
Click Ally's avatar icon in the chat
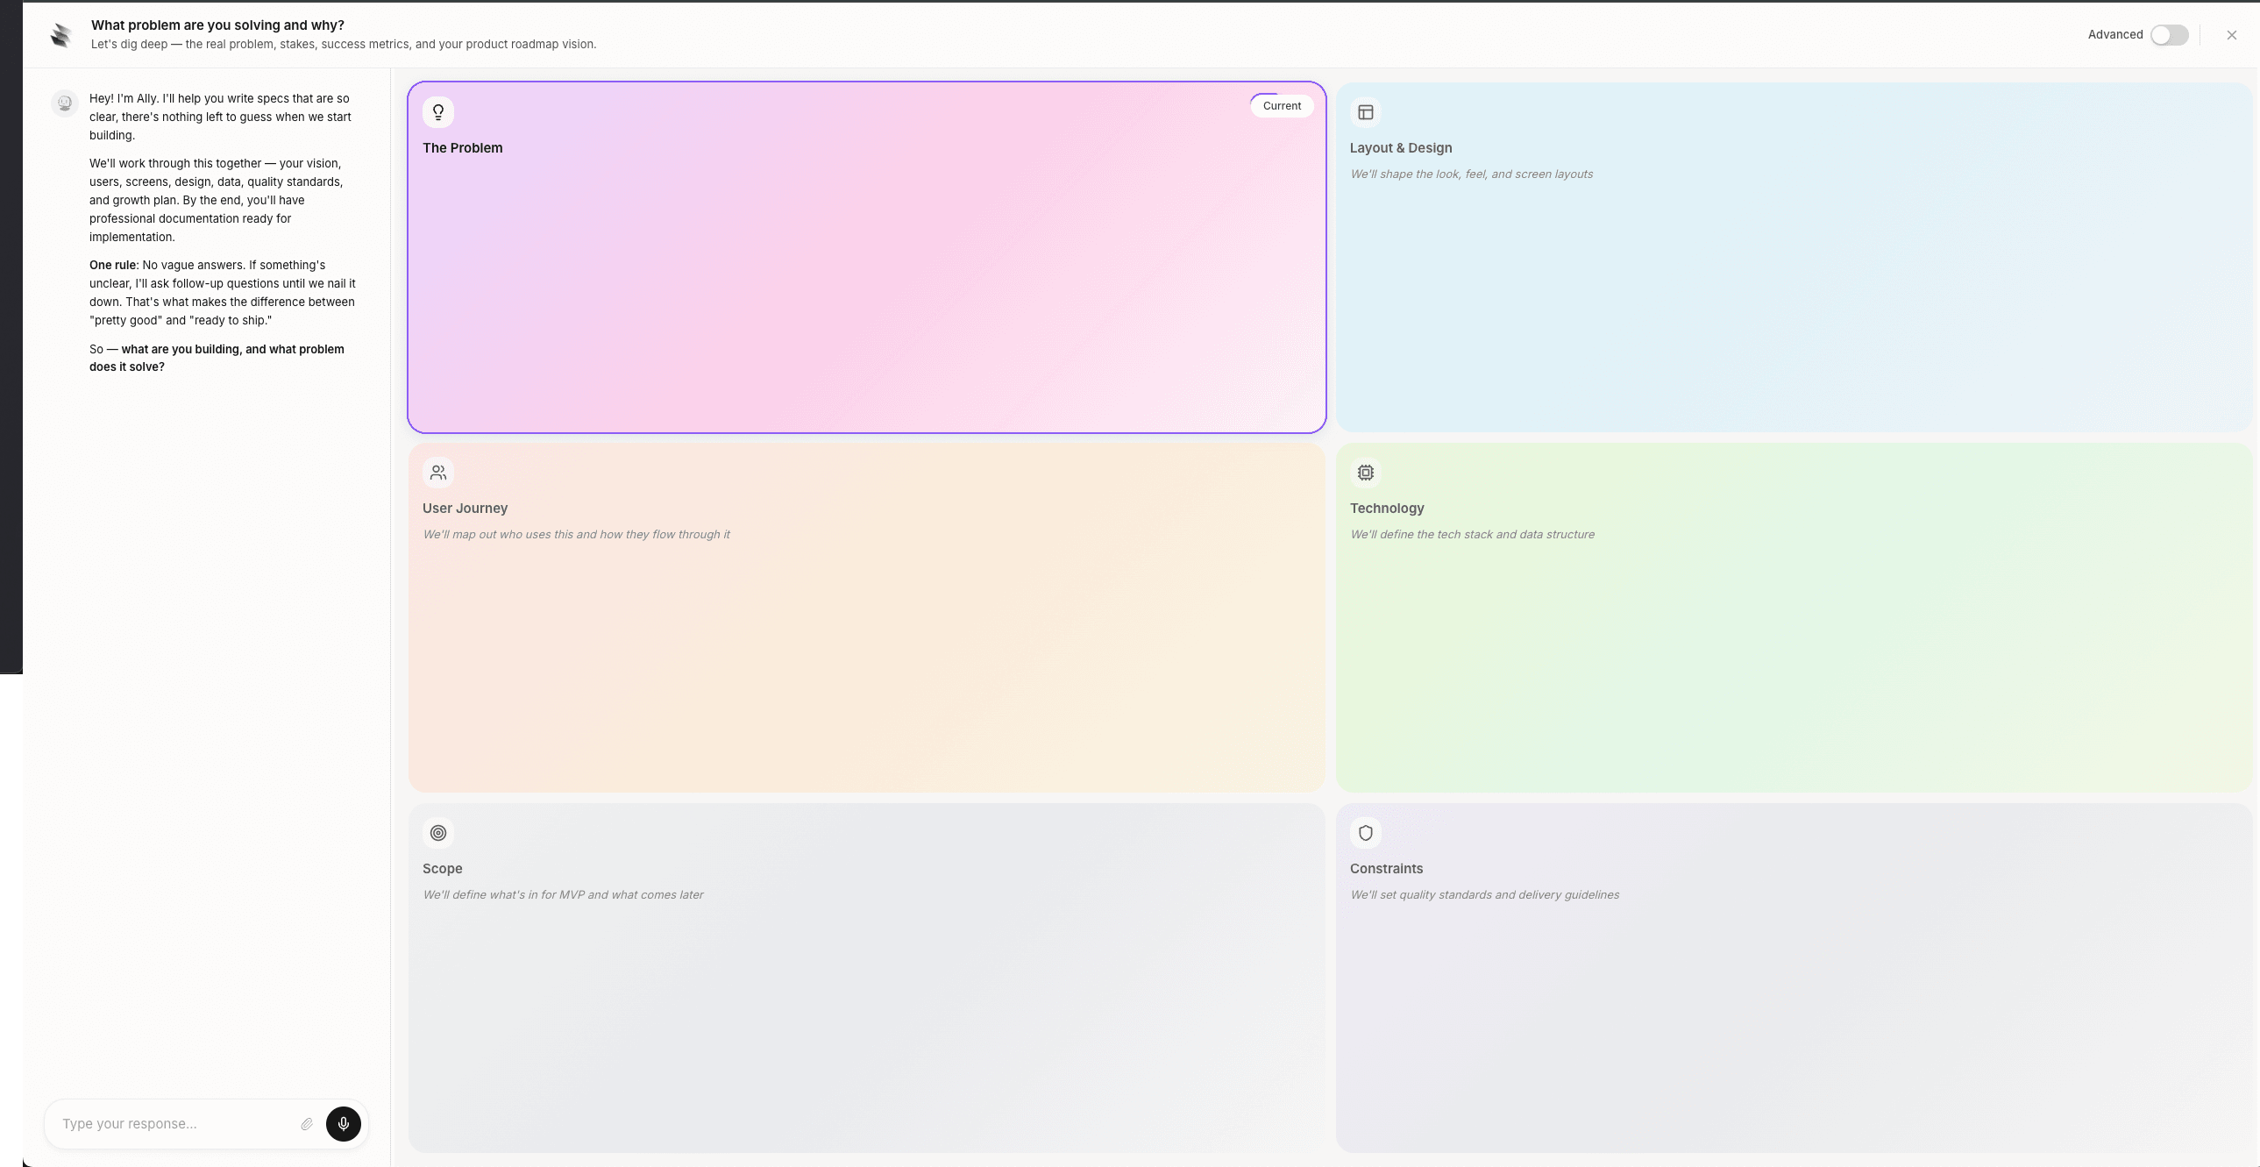tap(65, 103)
